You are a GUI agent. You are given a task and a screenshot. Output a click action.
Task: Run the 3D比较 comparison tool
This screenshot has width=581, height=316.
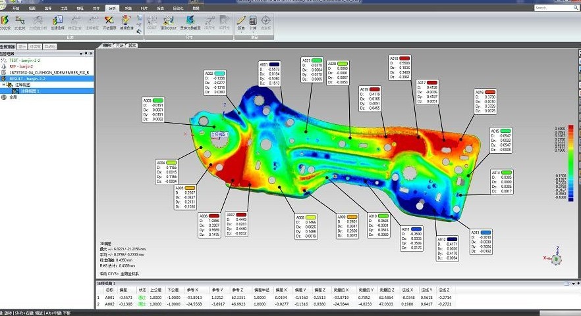tap(5, 22)
